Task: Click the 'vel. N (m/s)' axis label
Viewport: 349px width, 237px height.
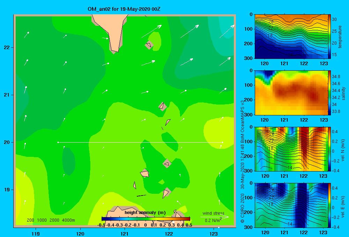Action: pos(343,150)
